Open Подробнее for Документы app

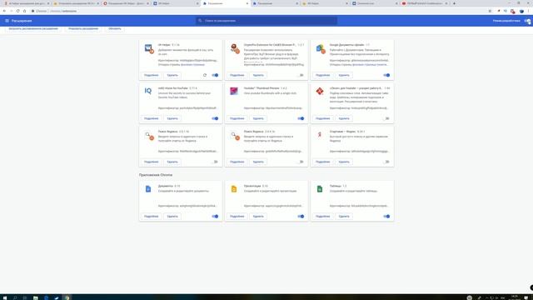click(x=152, y=217)
